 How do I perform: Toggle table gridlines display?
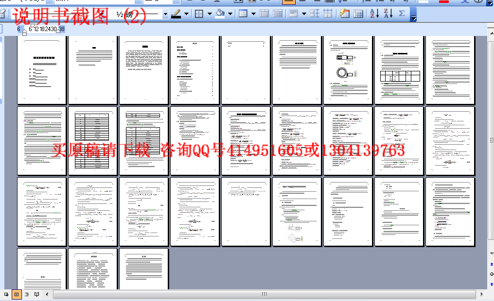[x=358, y=14]
